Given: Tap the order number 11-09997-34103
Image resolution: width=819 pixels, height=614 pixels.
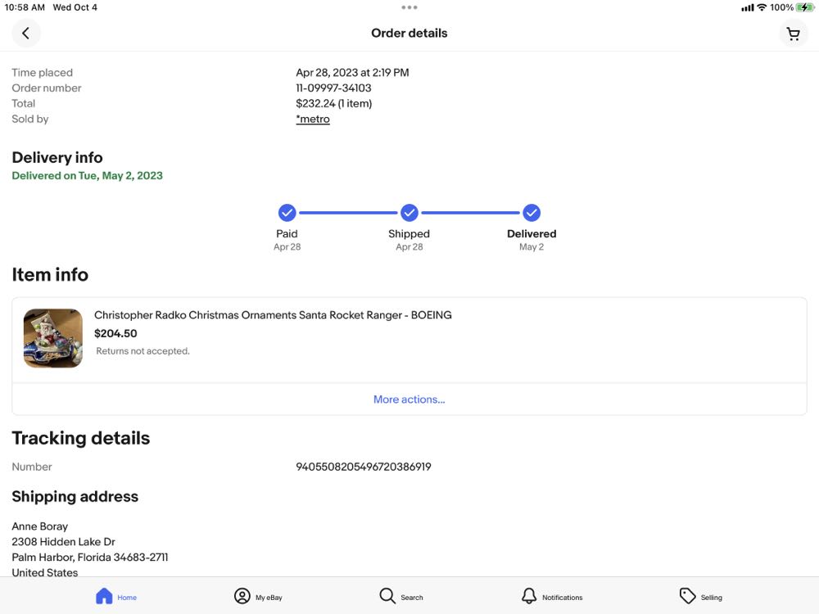Looking at the screenshot, I should tap(333, 88).
